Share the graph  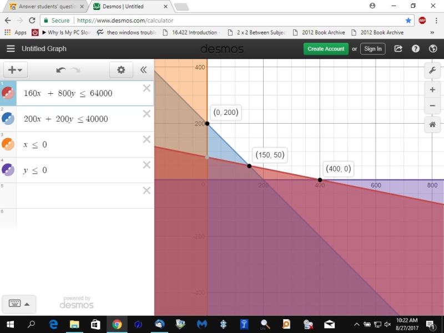click(398, 49)
